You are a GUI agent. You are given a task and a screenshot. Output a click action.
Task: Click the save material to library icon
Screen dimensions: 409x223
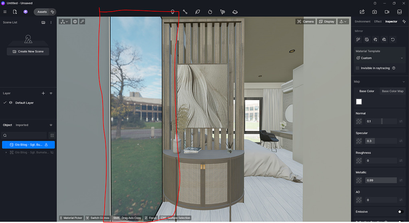(367, 40)
